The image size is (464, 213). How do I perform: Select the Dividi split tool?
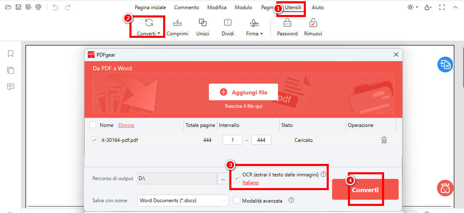tap(228, 27)
